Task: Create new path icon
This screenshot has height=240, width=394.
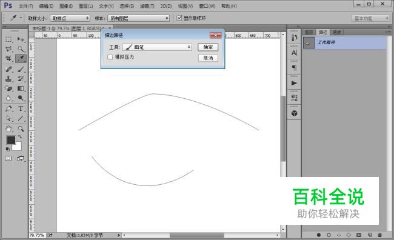Action: [x=370, y=235]
